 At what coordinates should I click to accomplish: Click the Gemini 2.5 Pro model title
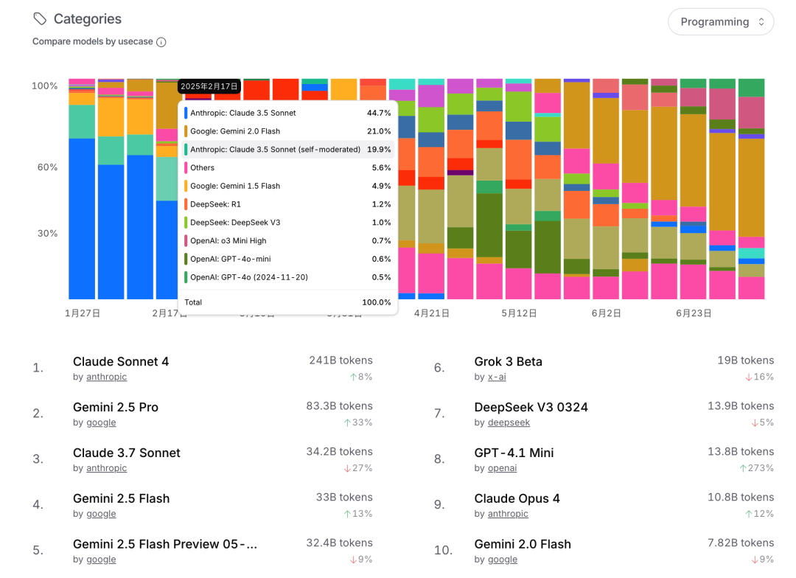coord(116,408)
